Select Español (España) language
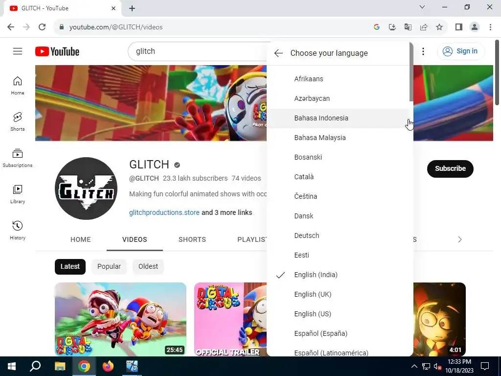The height and width of the screenshot is (376, 501). point(338,333)
